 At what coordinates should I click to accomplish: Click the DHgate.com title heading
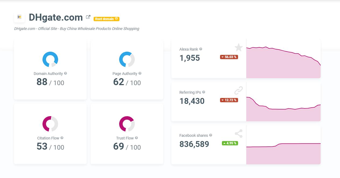(x=56, y=17)
